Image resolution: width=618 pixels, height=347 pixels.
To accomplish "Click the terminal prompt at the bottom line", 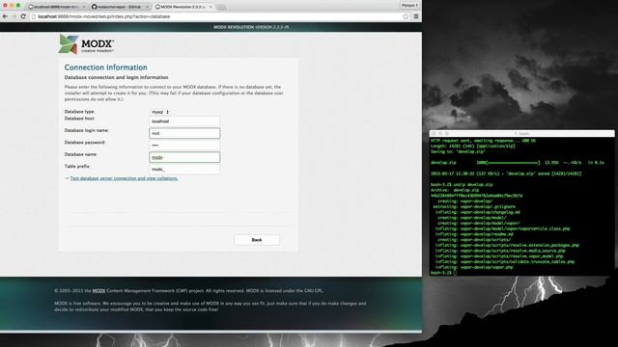I will coord(443,273).
